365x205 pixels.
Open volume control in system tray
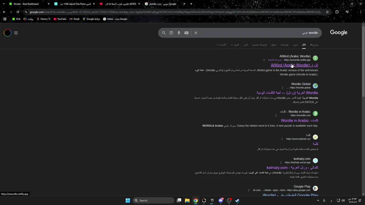(x=342, y=200)
